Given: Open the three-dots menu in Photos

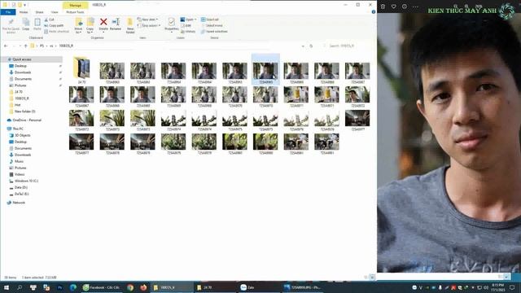Looking at the screenshot, I should pyautogui.click(x=415, y=7).
